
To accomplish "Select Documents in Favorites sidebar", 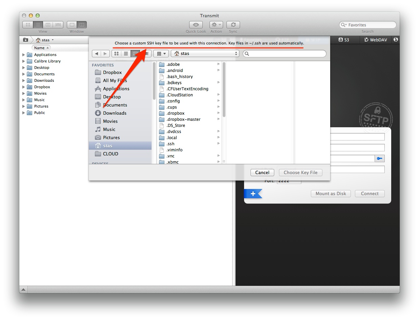I will pyautogui.click(x=115, y=105).
